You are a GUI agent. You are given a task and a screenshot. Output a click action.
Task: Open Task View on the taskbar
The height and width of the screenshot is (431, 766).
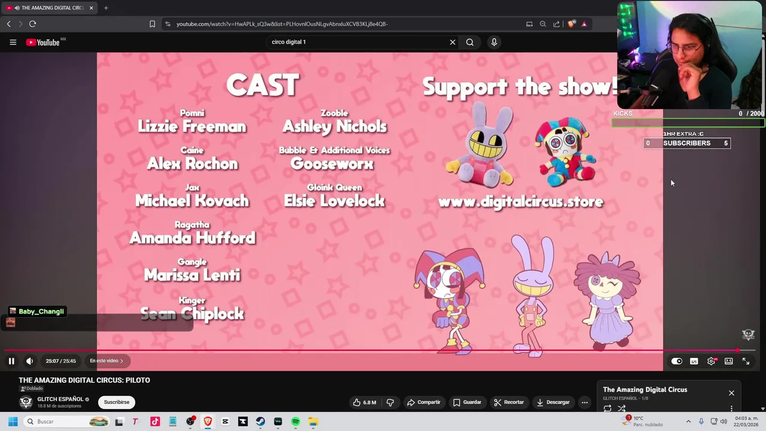pyautogui.click(x=119, y=421)
